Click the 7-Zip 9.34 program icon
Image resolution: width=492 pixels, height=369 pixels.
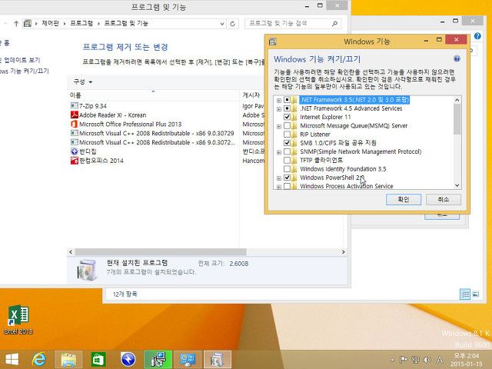point(74,106)
